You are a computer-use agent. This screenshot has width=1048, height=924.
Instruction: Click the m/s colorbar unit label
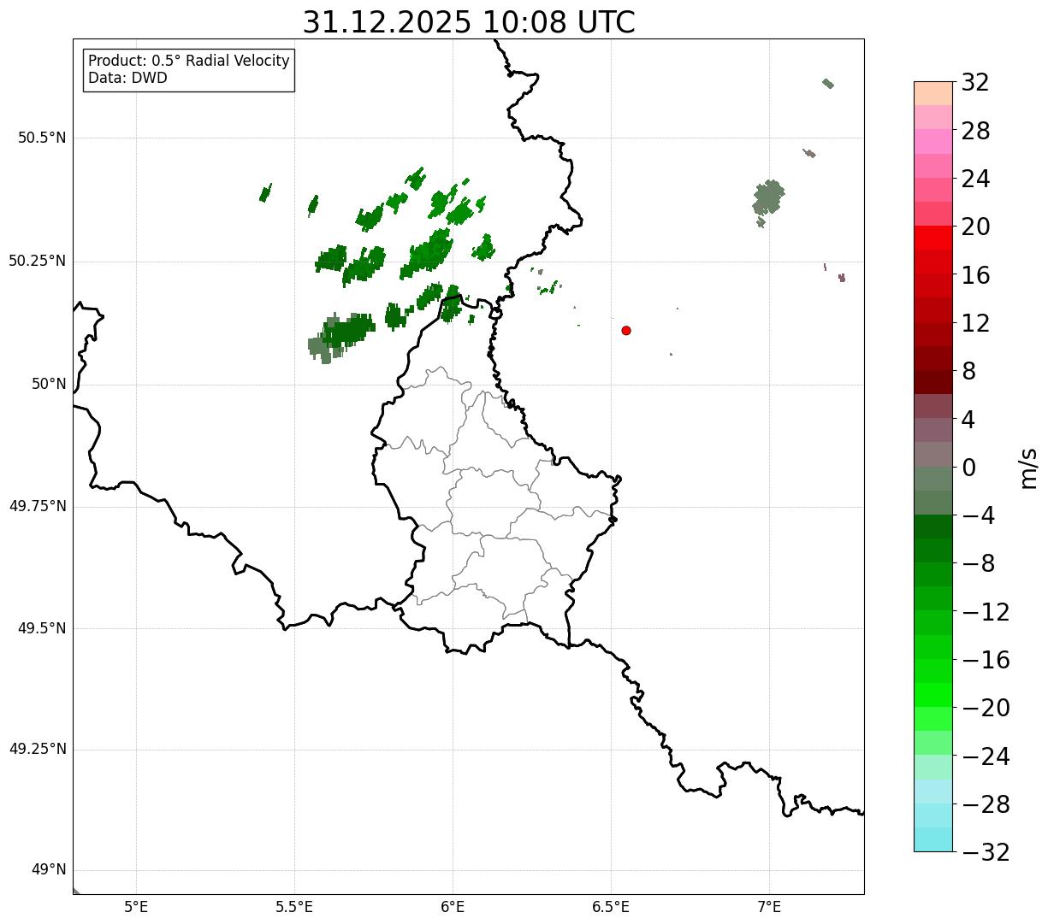(1027, 468)
